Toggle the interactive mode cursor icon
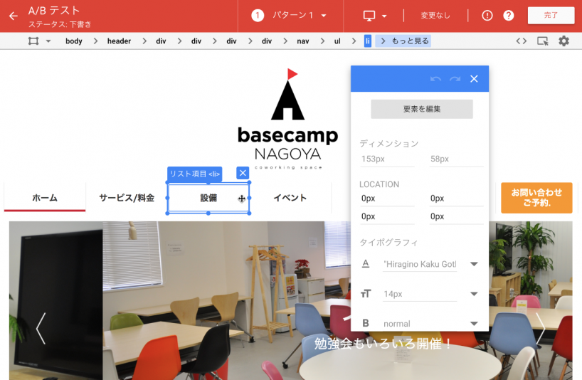The height and width of the screenshot is (380, 582). coord(542,41)
